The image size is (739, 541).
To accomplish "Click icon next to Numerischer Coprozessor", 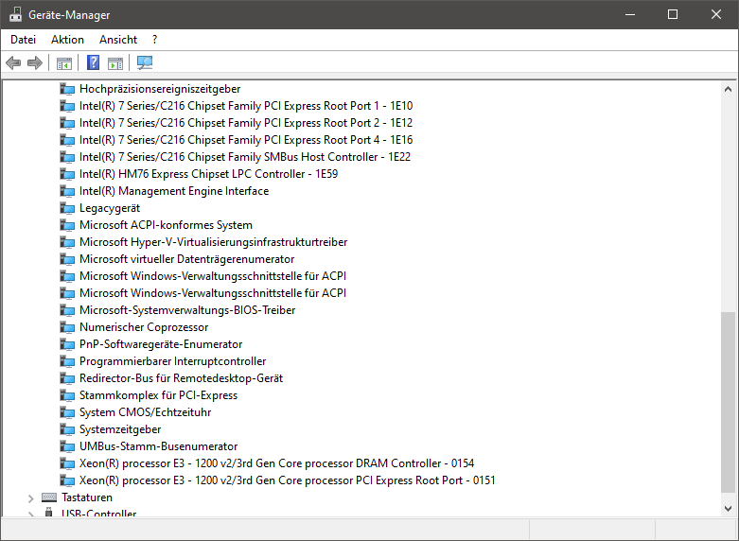I will click(67, 327).
